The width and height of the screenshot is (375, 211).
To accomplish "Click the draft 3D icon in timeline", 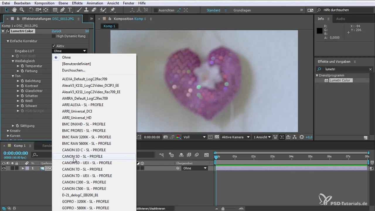I will [x=172, y=155].
